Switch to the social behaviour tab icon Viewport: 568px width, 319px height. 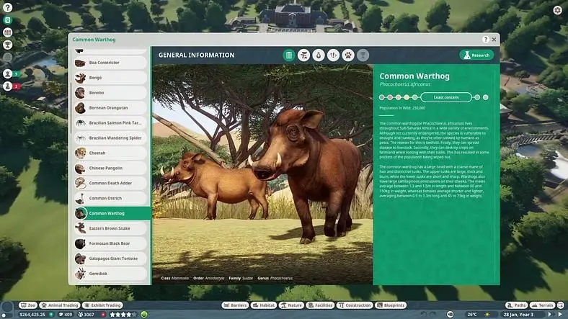tap(333, 55)
